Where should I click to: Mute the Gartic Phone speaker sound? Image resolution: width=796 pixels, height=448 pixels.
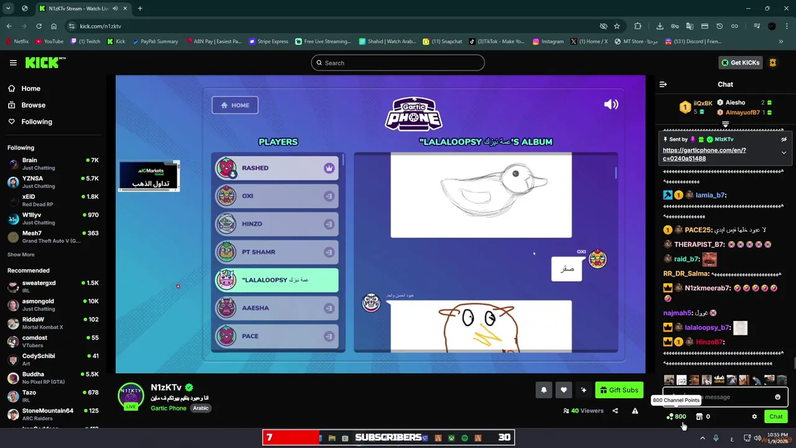tap(611, 105)
